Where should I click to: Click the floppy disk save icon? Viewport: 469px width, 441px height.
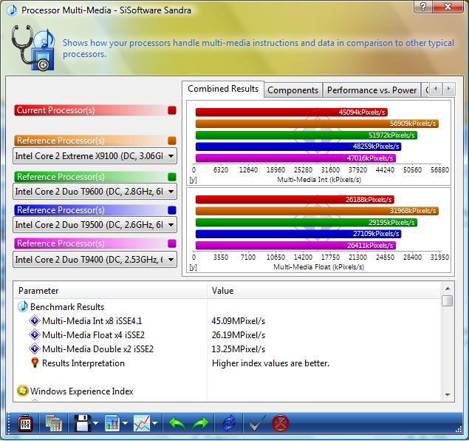(82, 423)
